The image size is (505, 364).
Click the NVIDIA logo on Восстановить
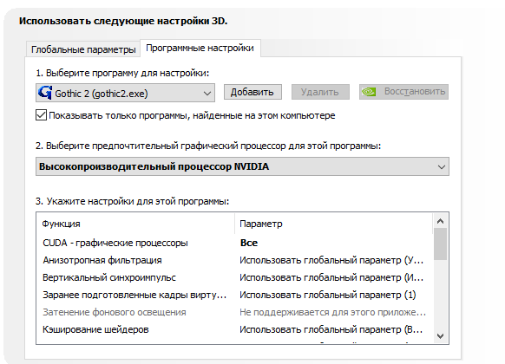coord(369,92)
